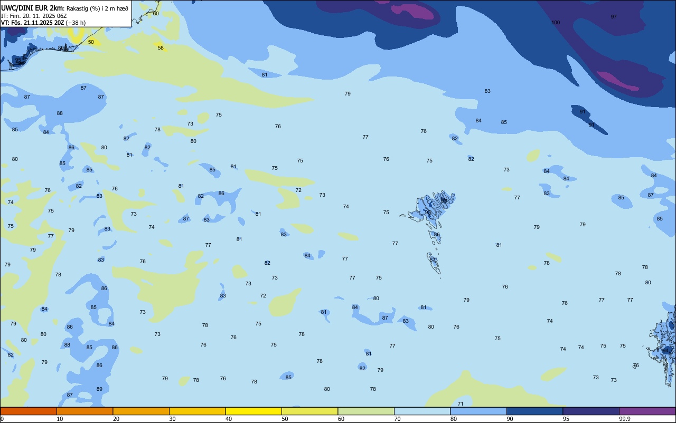Viewport: 676px width, 423px height.
Task: Pick the 30–40 golden yellow legend swatch
Action: tap(197, 411)
